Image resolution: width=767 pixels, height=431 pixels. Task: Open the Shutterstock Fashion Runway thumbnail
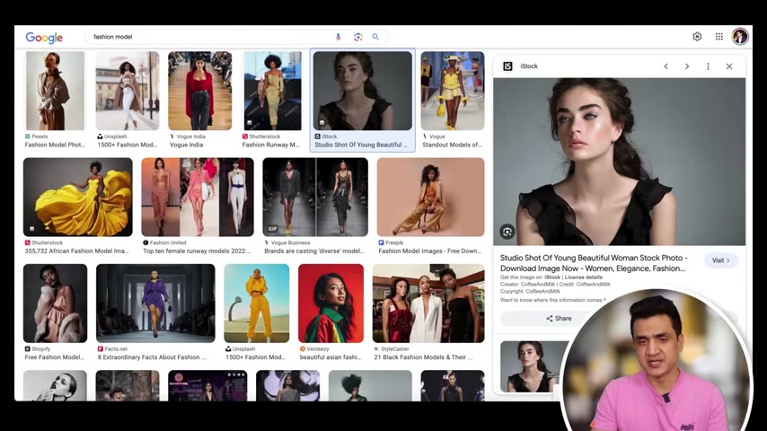(272, 91)
